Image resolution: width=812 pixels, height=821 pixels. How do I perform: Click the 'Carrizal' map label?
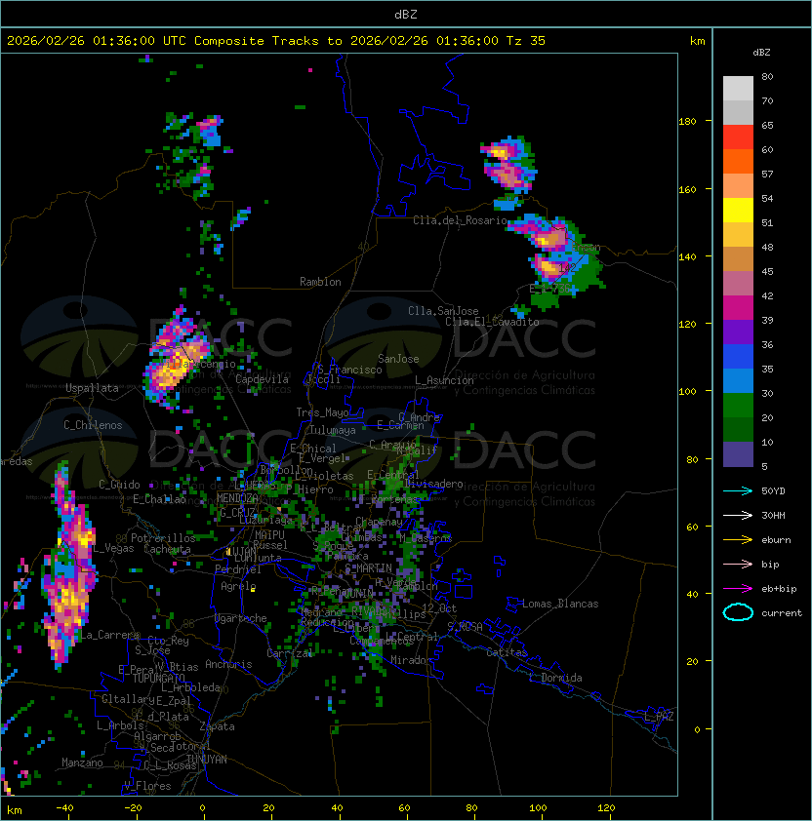289,653
